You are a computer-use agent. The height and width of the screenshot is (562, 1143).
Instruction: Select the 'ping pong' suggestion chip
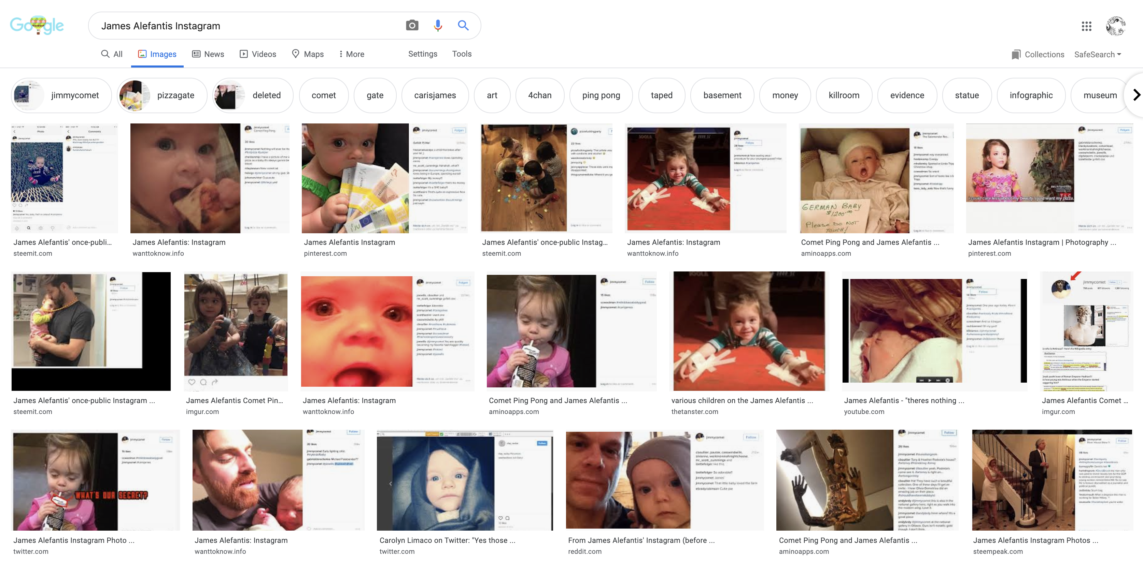pyautogui.click(x=601, y=95)
